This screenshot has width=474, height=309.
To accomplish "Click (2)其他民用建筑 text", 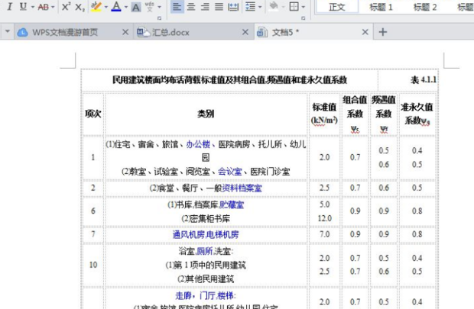I will click(206, 278).
